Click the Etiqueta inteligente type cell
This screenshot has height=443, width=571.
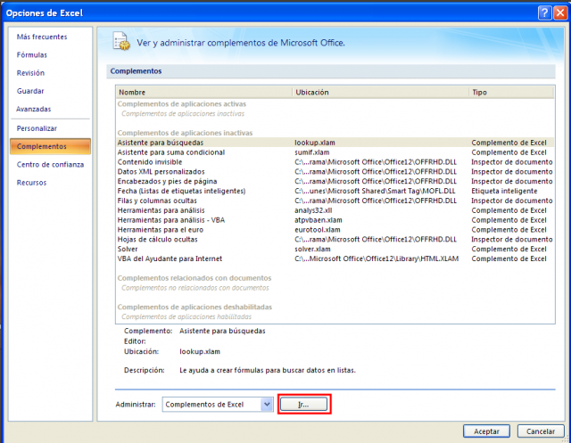tap(504, 191)
